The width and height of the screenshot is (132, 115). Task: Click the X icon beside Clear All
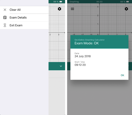point(5,10)
